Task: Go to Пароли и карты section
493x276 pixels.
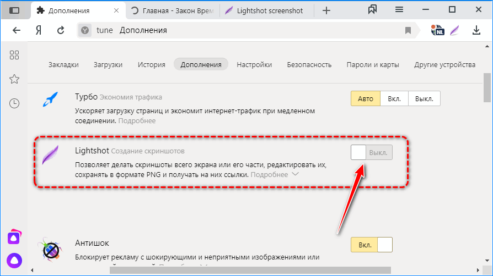Action: pos(373,65)
